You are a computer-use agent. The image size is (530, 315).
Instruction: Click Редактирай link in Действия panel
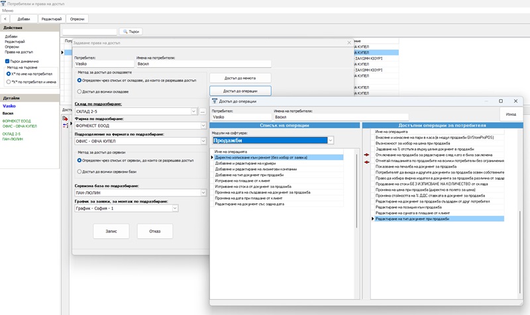pyautogui.click(x=15, y=42)
